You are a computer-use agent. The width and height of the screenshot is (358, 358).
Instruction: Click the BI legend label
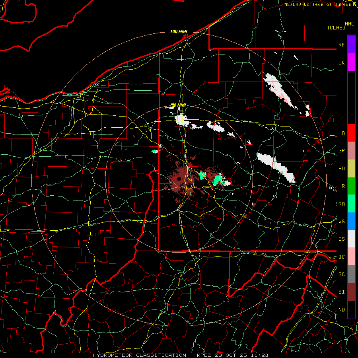(341, 292)
